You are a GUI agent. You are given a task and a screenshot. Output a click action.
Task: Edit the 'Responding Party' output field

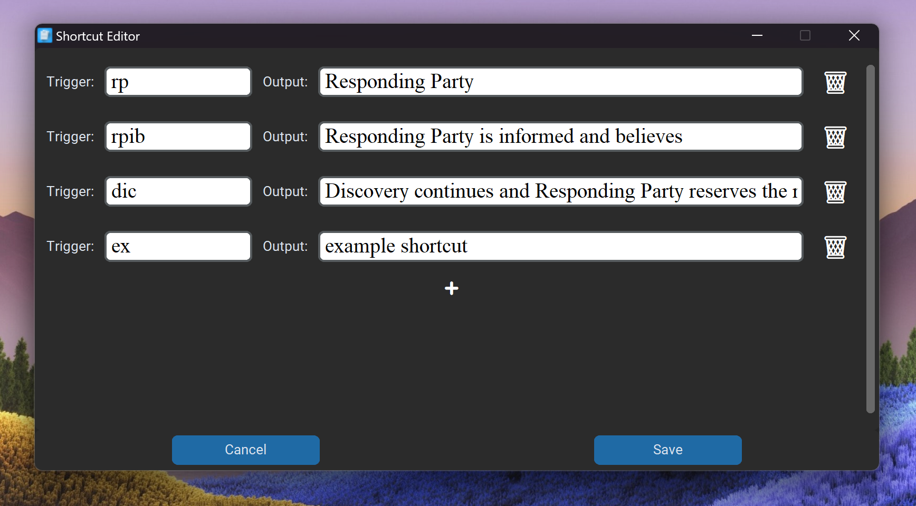(560, 82)
